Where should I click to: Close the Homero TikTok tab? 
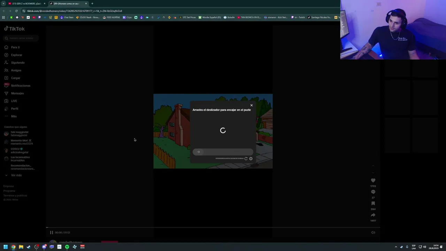[x=86, y=3]
